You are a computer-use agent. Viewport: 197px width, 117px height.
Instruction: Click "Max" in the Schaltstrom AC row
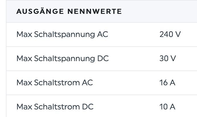point(24,83)
